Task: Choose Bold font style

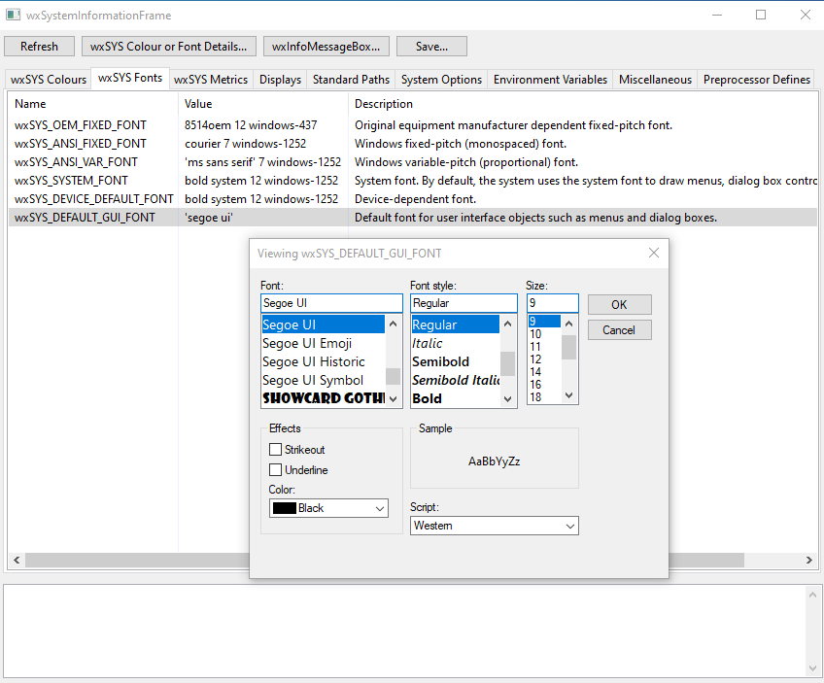Action: click(456, 398)
